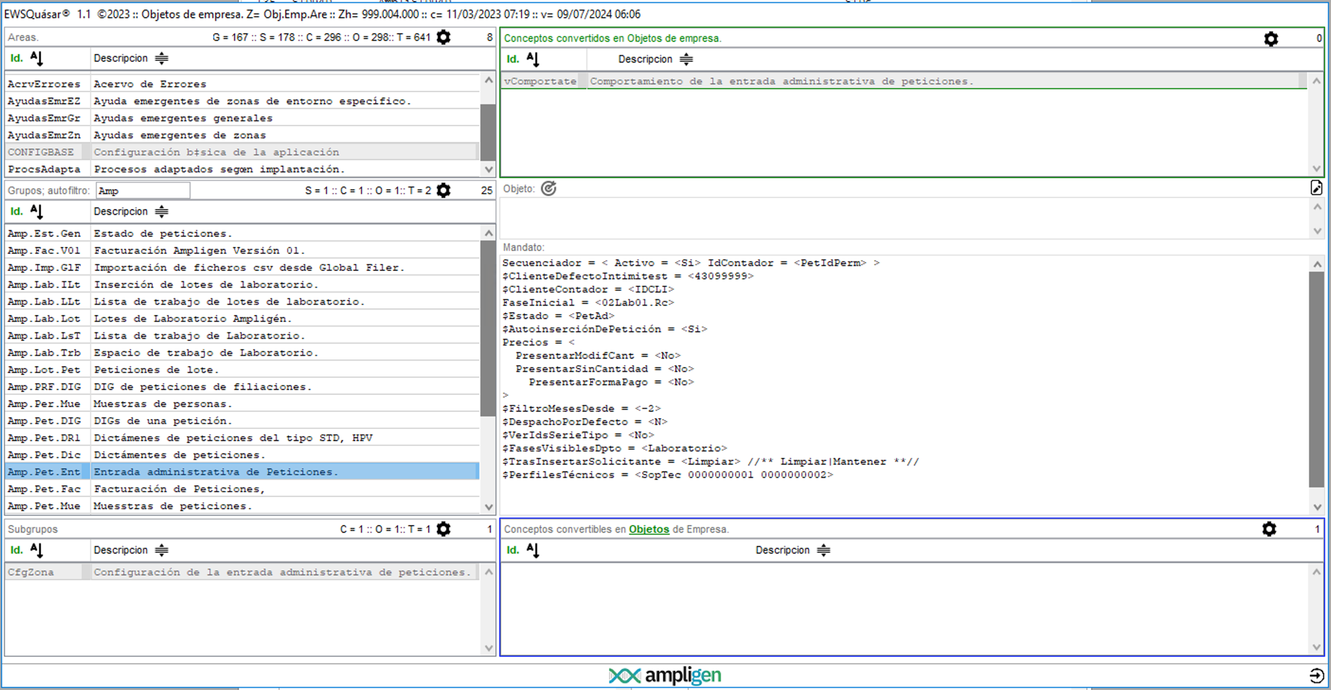
Task: Select the Amp.Lab.Lot group row
Action: pyautogui.click(x=241, y=319)
